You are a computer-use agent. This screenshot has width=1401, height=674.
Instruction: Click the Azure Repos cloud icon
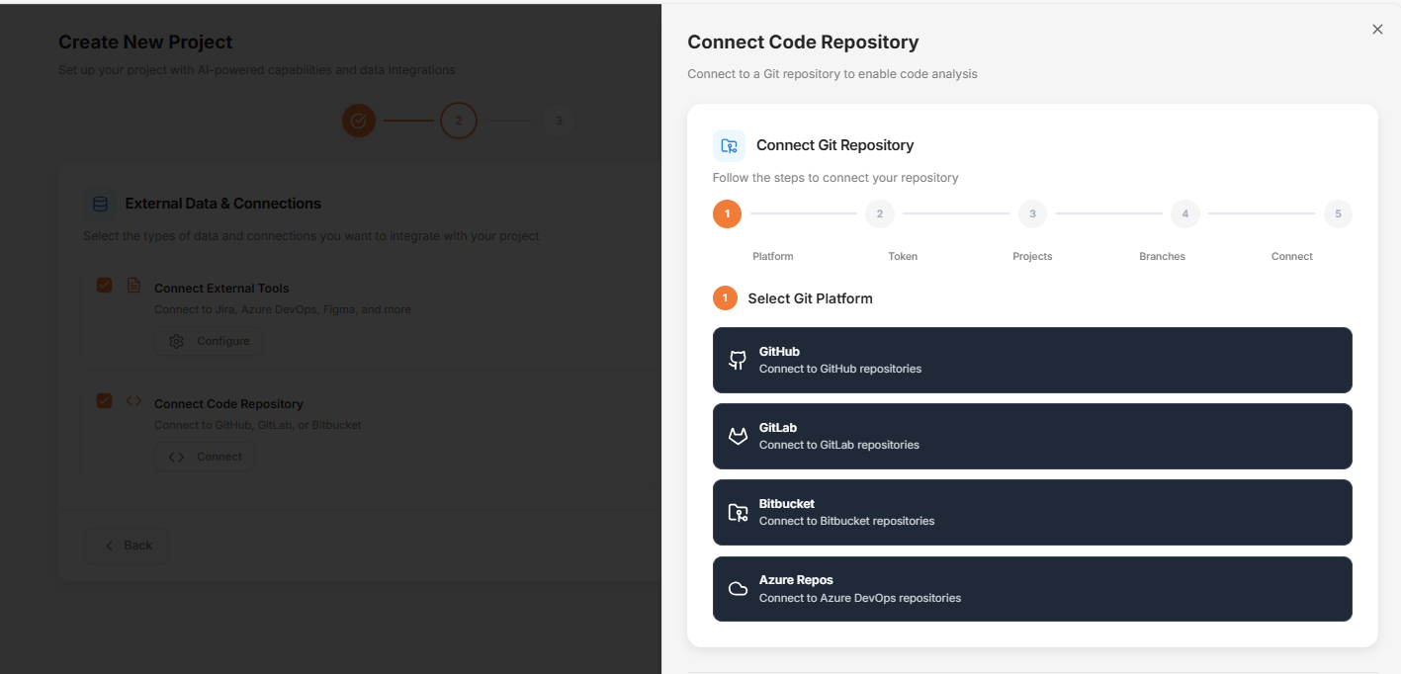pyautogui.click(x=738, y=589)
